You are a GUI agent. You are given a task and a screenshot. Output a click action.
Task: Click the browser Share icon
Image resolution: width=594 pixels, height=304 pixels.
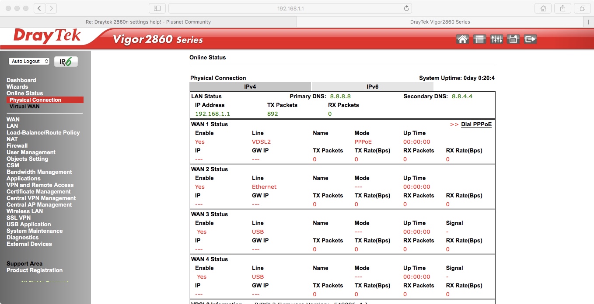563,8
